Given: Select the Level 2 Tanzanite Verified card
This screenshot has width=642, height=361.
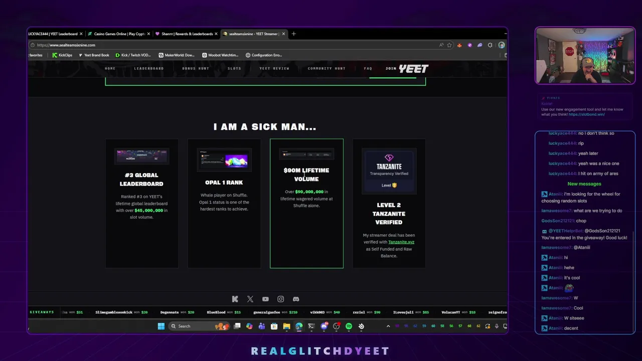Looking at the screenshot, I should pyautogui.click(x=389, y=204).
